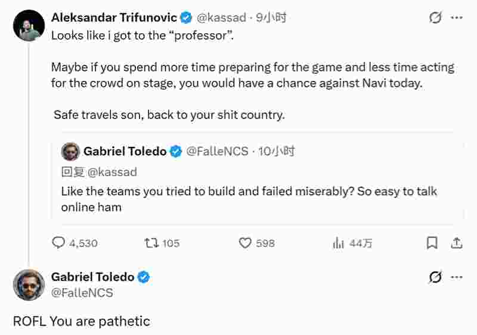Open more options on Gabriel Toledo's reply
The image size is (477, 335).
point(457,277)
